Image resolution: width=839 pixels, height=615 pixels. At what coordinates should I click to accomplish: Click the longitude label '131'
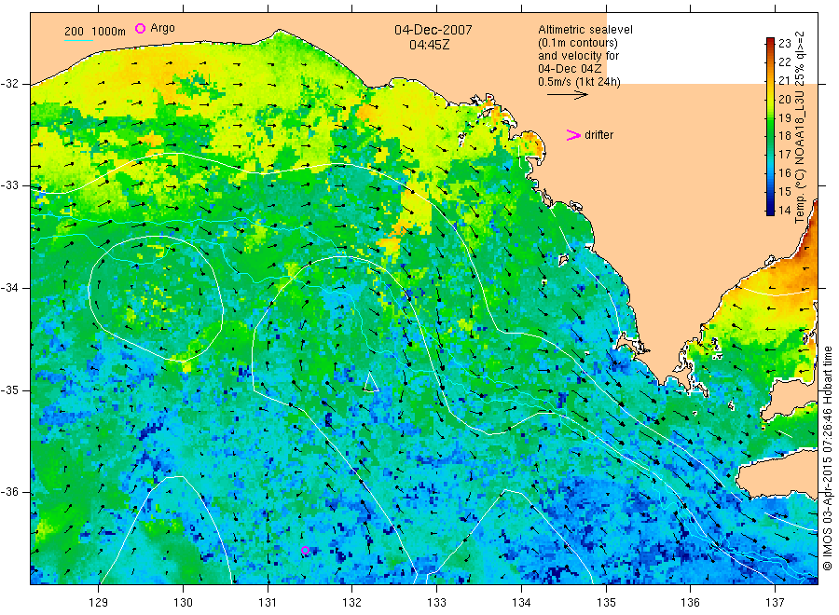coord(268,603)
